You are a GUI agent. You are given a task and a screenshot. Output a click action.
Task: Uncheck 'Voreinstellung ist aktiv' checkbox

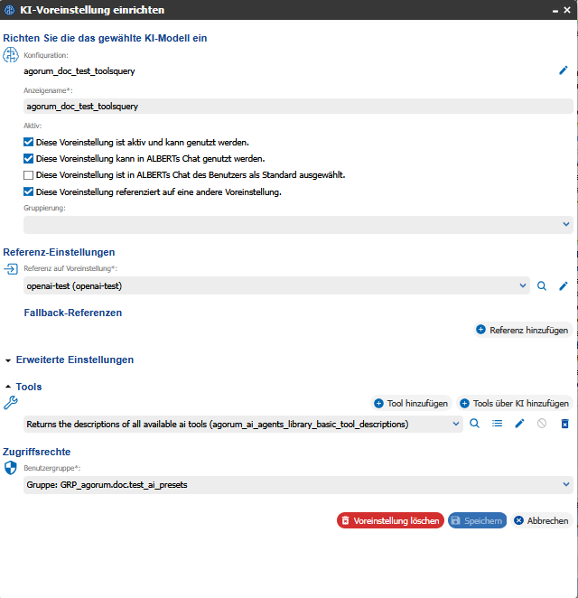pyautogui.click(x=28, y=142)
